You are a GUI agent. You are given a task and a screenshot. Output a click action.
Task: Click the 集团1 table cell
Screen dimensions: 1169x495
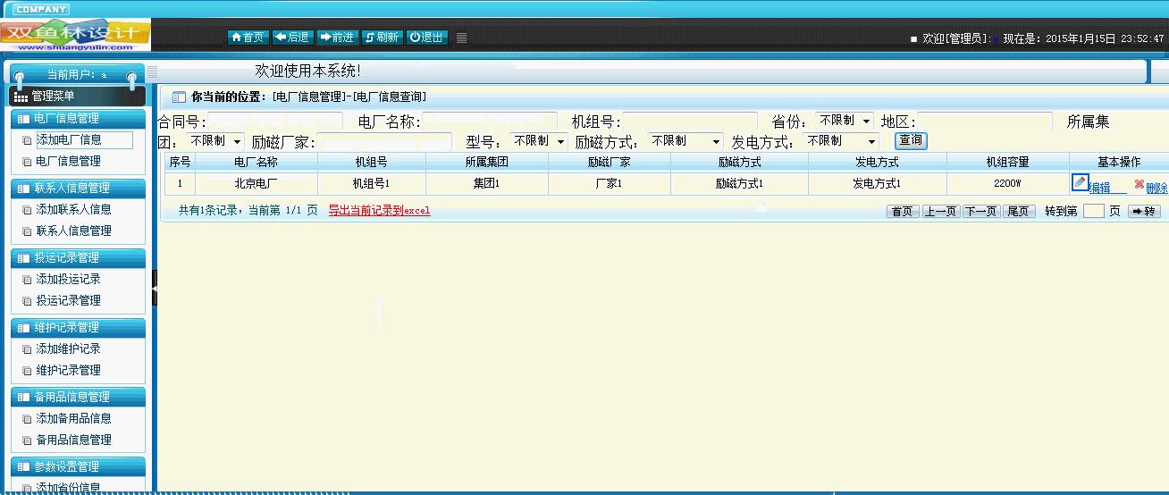[487, 183]
